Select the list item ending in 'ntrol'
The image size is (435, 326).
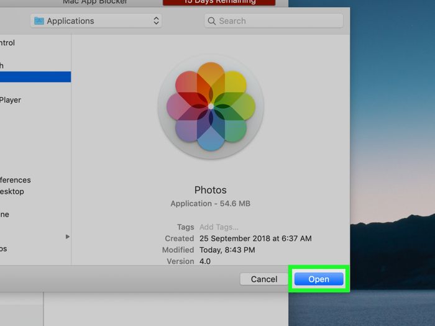pos(7,43)
